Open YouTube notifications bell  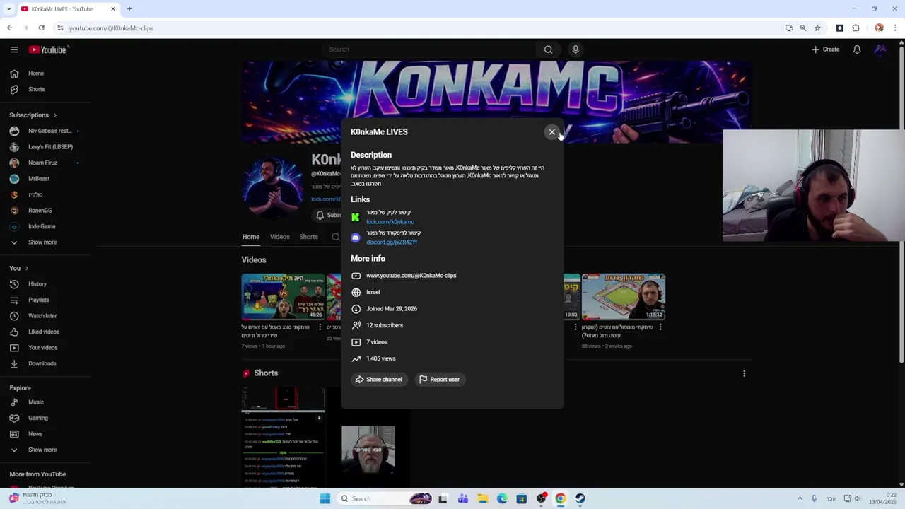[x=857, y=49]
